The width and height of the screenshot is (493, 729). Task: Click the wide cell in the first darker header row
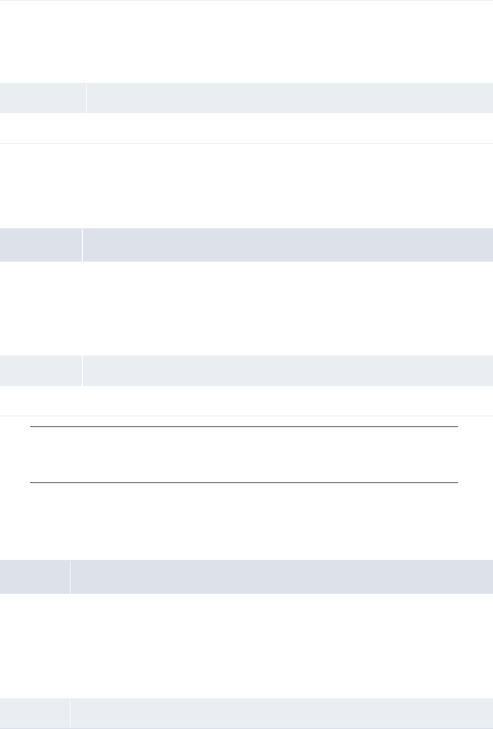click(x=287, y=245)
